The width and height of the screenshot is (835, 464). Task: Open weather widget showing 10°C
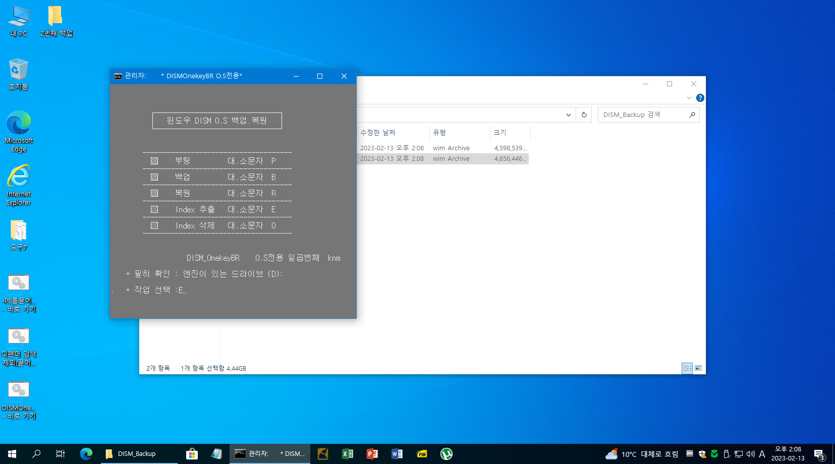pyautogui.click(x=642, y=454)
